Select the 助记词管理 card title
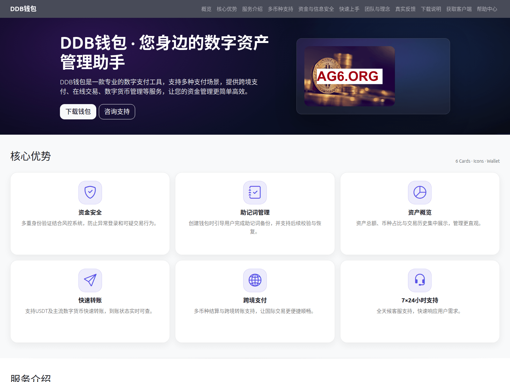Screen dimensions: 510x382 255,212
